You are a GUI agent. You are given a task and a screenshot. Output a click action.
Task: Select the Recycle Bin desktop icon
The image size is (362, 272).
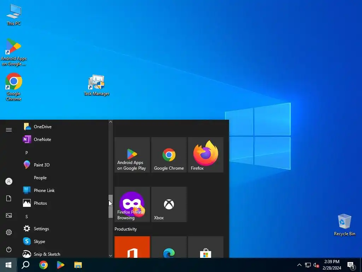tap(344, 225)
